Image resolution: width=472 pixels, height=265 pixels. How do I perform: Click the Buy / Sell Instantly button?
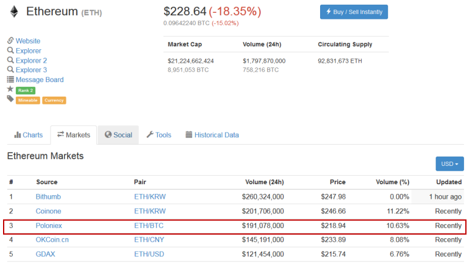tap(354, 12)
